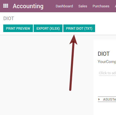Open the Sales menu

coord(83,6)
